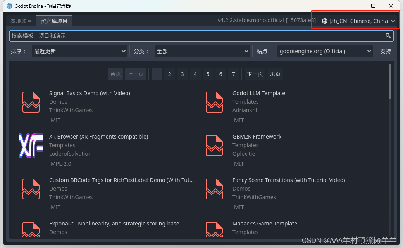Select page 6 button
Viewport: 403px width, 248px height.
point(221,74)
